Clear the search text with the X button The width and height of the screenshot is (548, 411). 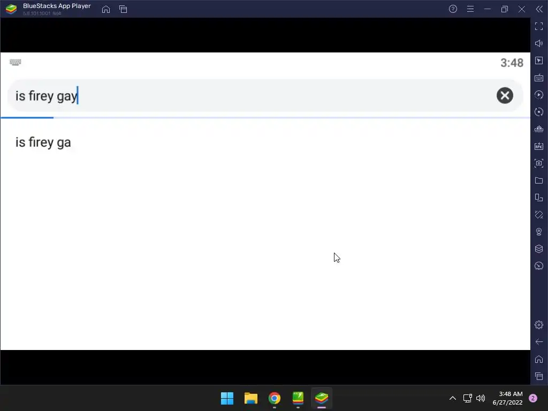(505, 95)
